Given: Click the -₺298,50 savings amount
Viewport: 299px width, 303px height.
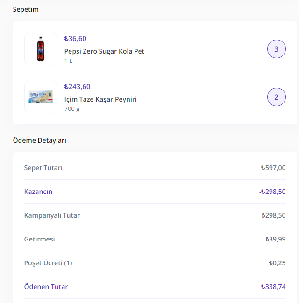Looking at the screenshot, I should click(x=272, y=192).
